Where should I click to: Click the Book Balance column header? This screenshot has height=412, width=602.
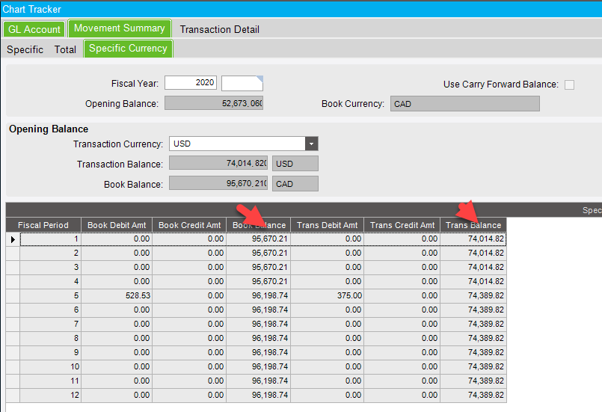pyautogui.click(x=258, y=225)
